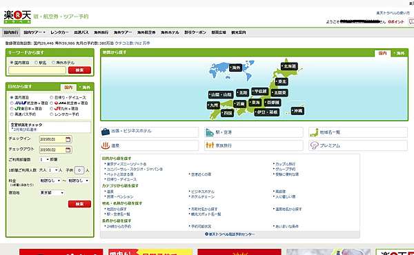
Task: Select 高速バス予約 radio option
Action: pos(12,114)
